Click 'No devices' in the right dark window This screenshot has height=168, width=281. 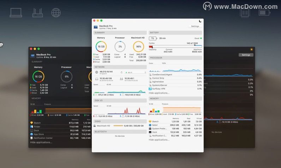pos(217,132)
